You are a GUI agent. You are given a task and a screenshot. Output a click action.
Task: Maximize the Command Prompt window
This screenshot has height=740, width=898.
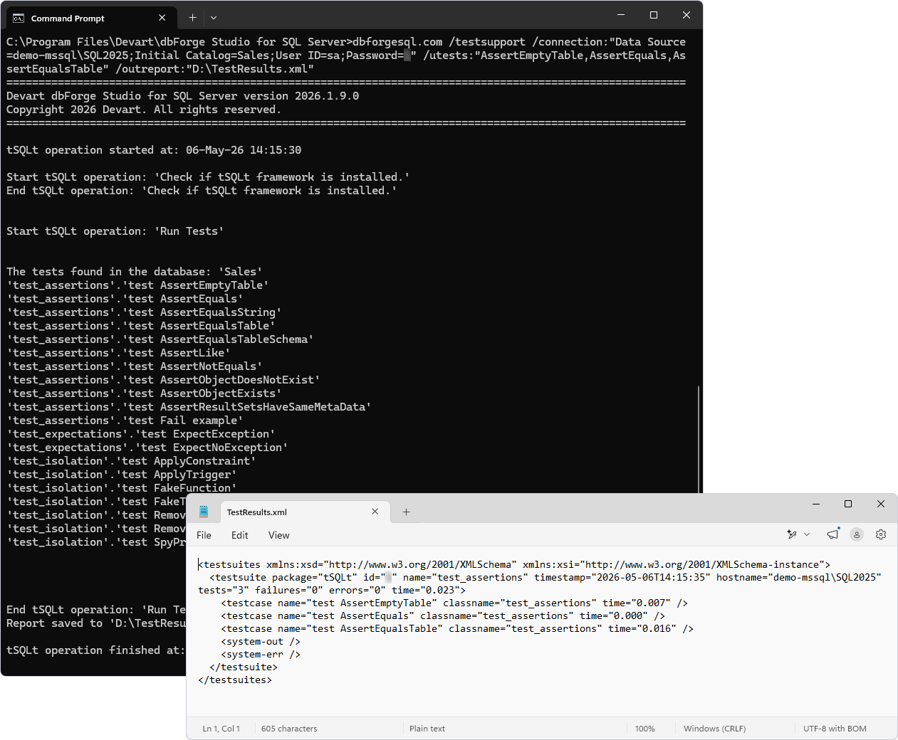click(x=654, y=15)
